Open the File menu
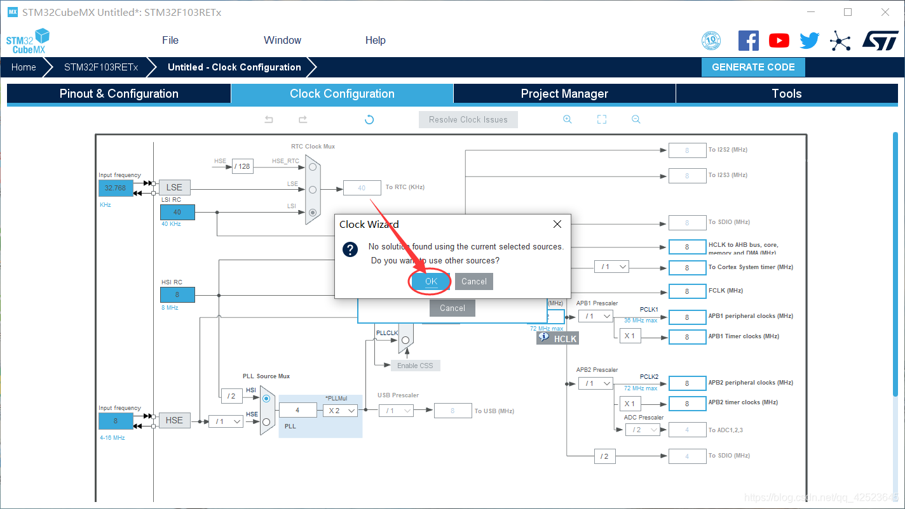This screenshot has width=905, height=509. [x=170, y=40]
